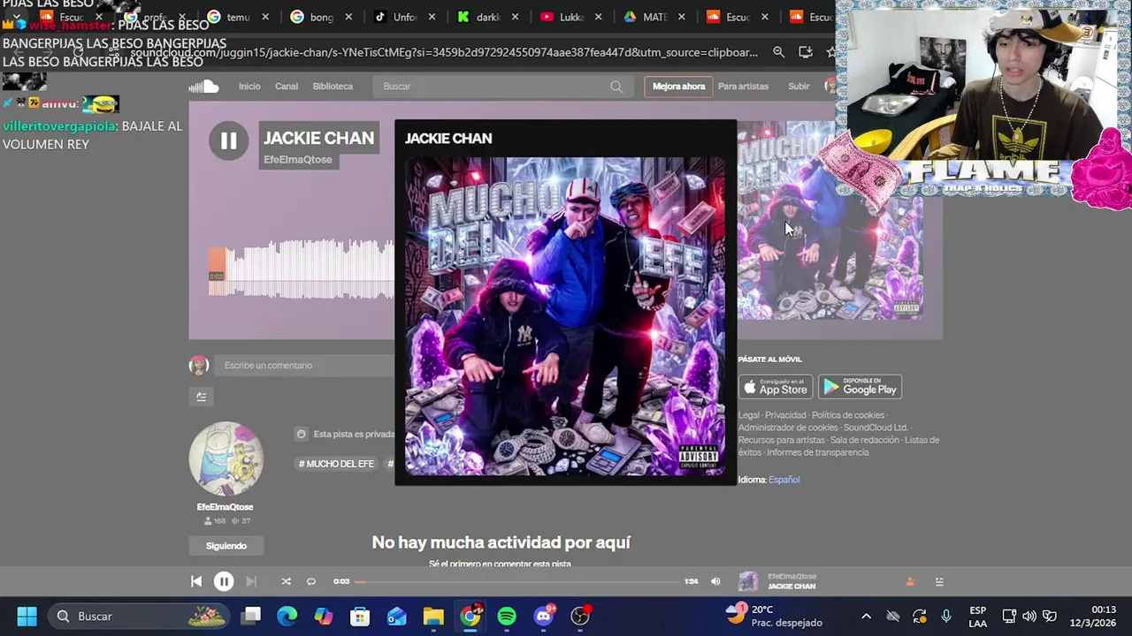Click the search magnifier icon in SoundCloud header
This screenshot has width=1132, height=636.
tap(616, 87)
